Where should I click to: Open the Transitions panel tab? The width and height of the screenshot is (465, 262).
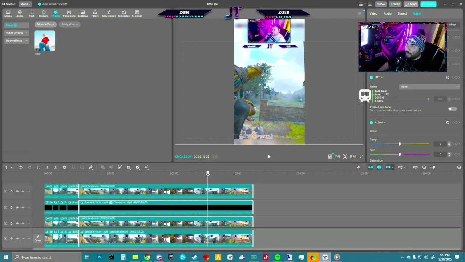[69, 13]
